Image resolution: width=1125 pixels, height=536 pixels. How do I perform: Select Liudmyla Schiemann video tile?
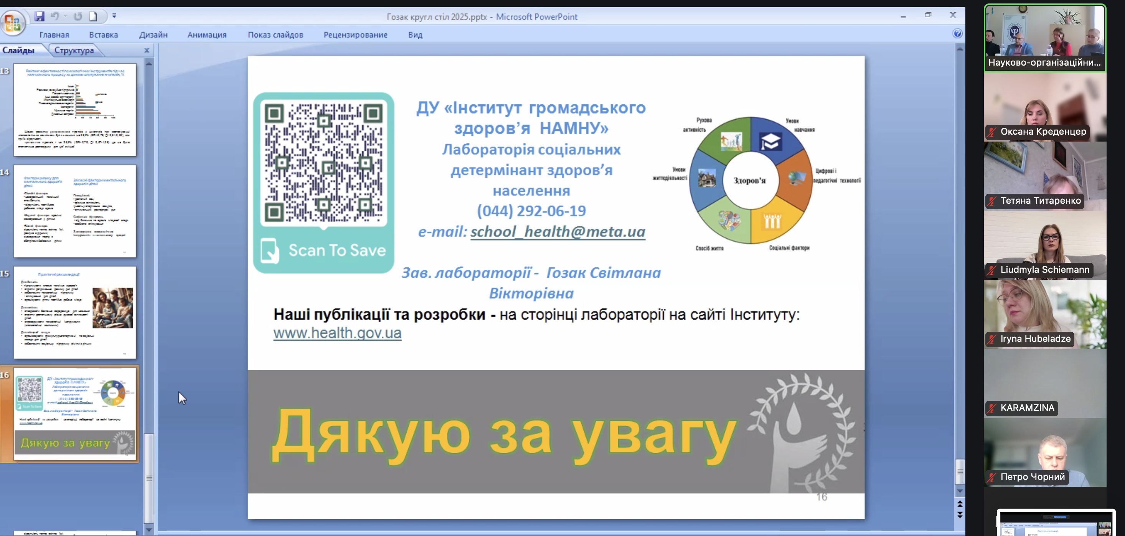pyautogui.click(x=1045, y=245)
